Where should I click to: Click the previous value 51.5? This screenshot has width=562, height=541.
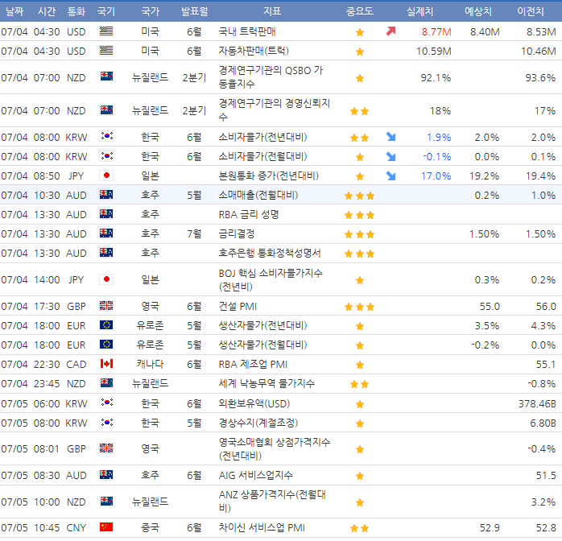pyautogui.click(x=546, y=476)
